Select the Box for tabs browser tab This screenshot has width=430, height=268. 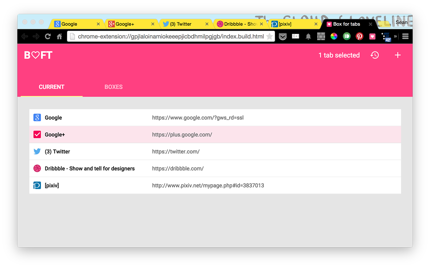click(349, 24)
